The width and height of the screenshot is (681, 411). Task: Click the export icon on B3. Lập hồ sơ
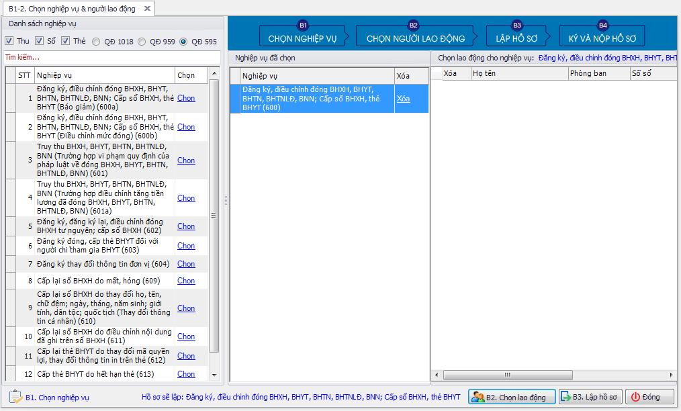pos(566,396)
